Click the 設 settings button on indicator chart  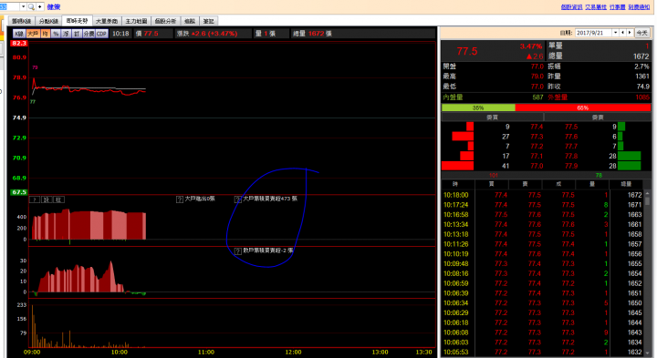47,199
